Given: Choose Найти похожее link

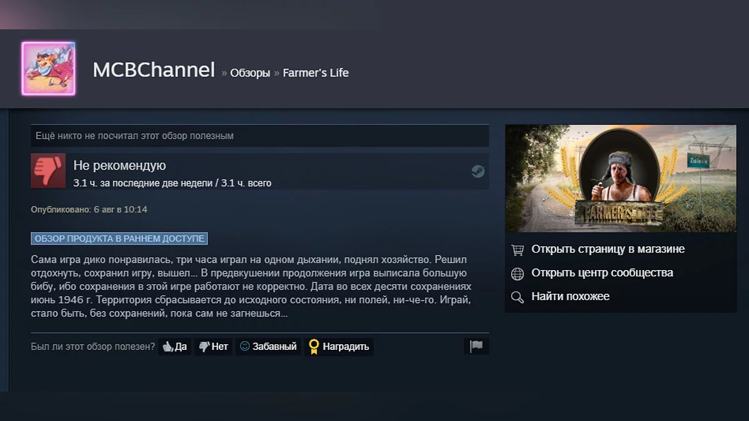Looking at the screenshot, I should (570, 297).
